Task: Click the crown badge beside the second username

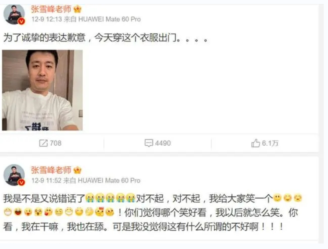Action: click(77, 170)
